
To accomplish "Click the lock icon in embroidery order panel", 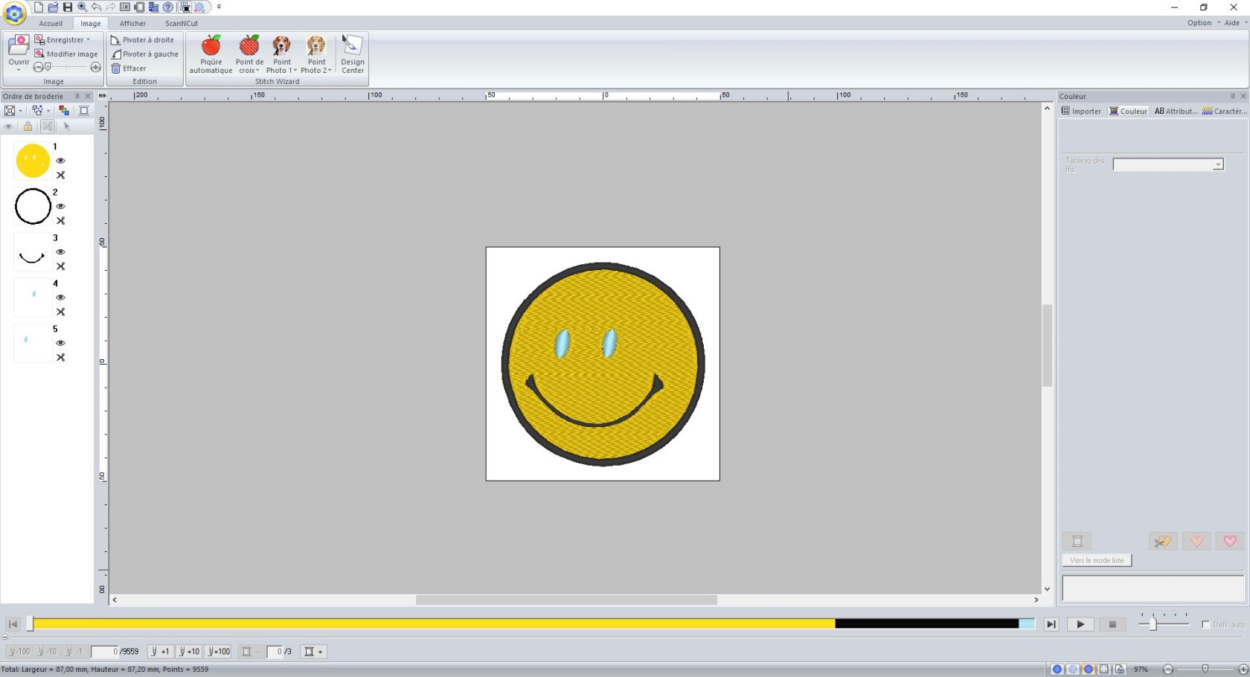I will point(28,126).
